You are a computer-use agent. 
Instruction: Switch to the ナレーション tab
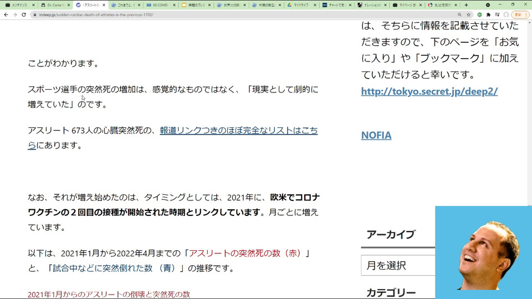372,5
